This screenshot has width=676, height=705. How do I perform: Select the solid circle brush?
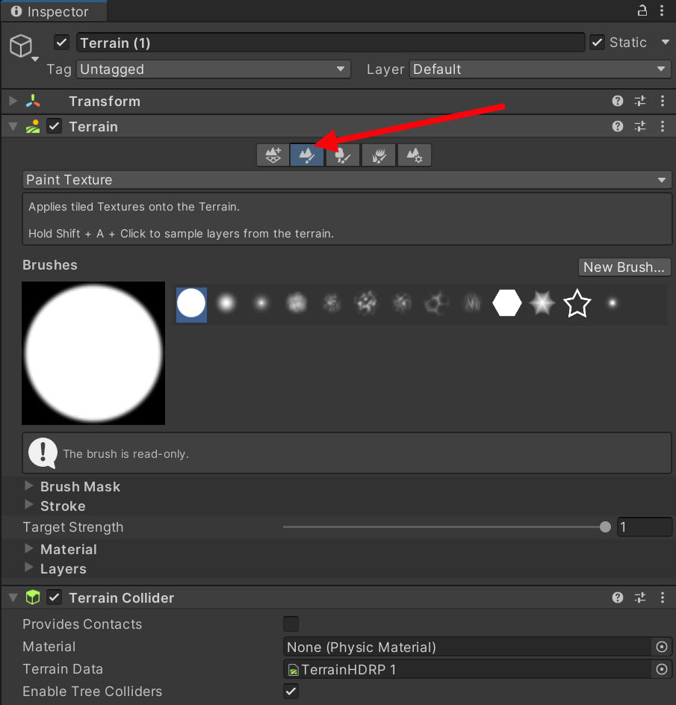click(192, 305)
